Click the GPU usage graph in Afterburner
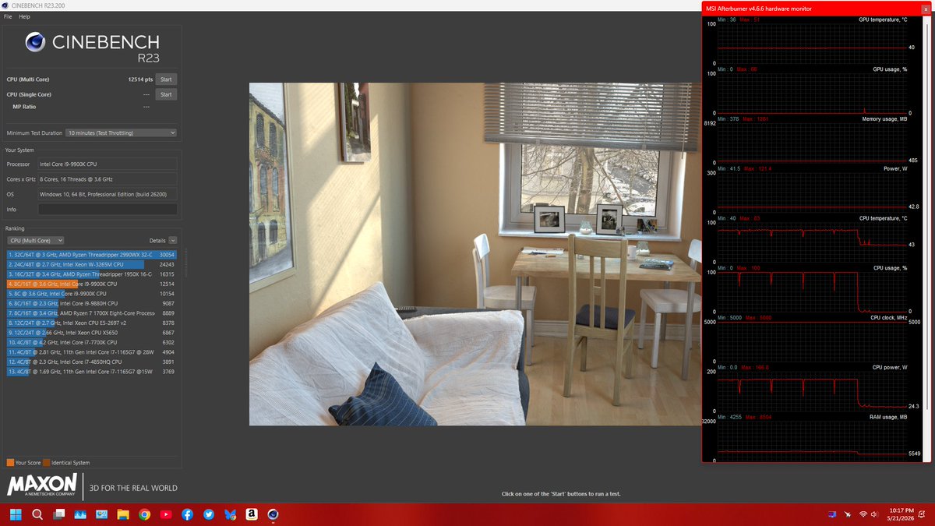Viewport: 935px width, 526px height. (812, 93)
